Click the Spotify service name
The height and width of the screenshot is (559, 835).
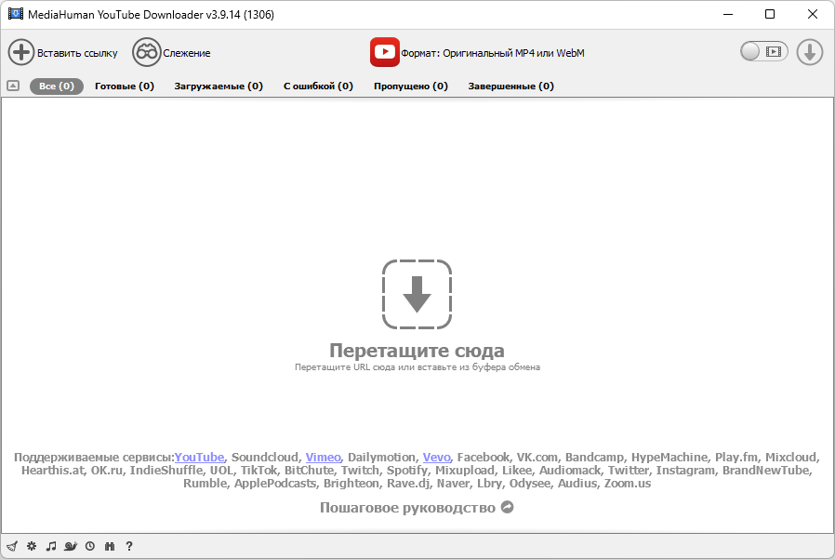[407, 470]
